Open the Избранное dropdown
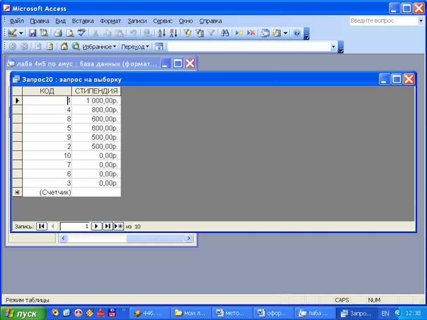This screenshot has height=320, width=427. coord(100,47)
